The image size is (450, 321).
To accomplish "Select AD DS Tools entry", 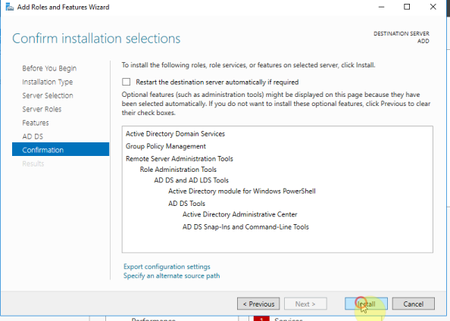I will point(187,204).
